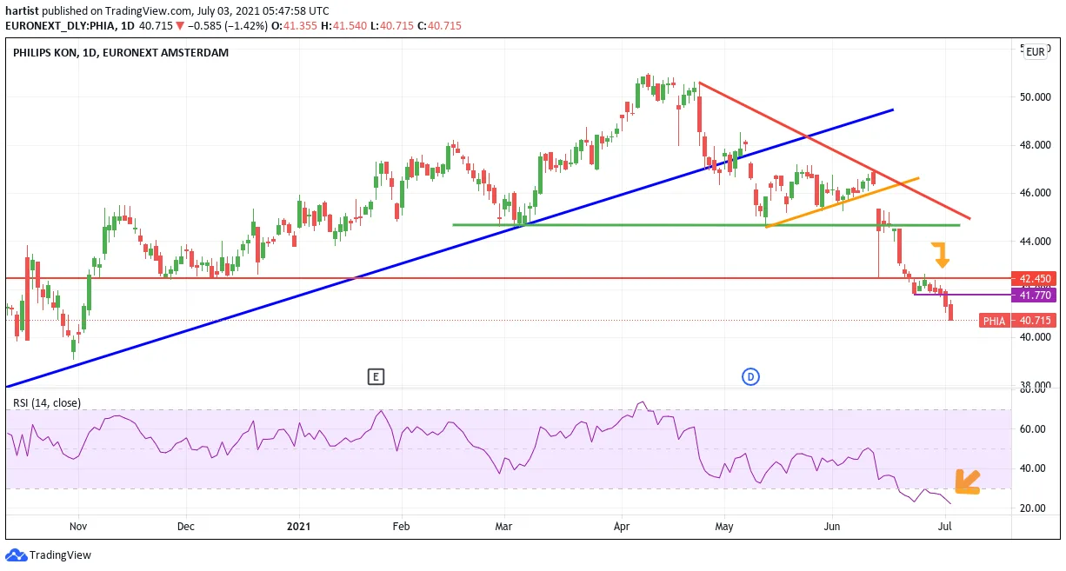
Task: Click the PHIA 40.715 price tag
Action: [1017, 321]
